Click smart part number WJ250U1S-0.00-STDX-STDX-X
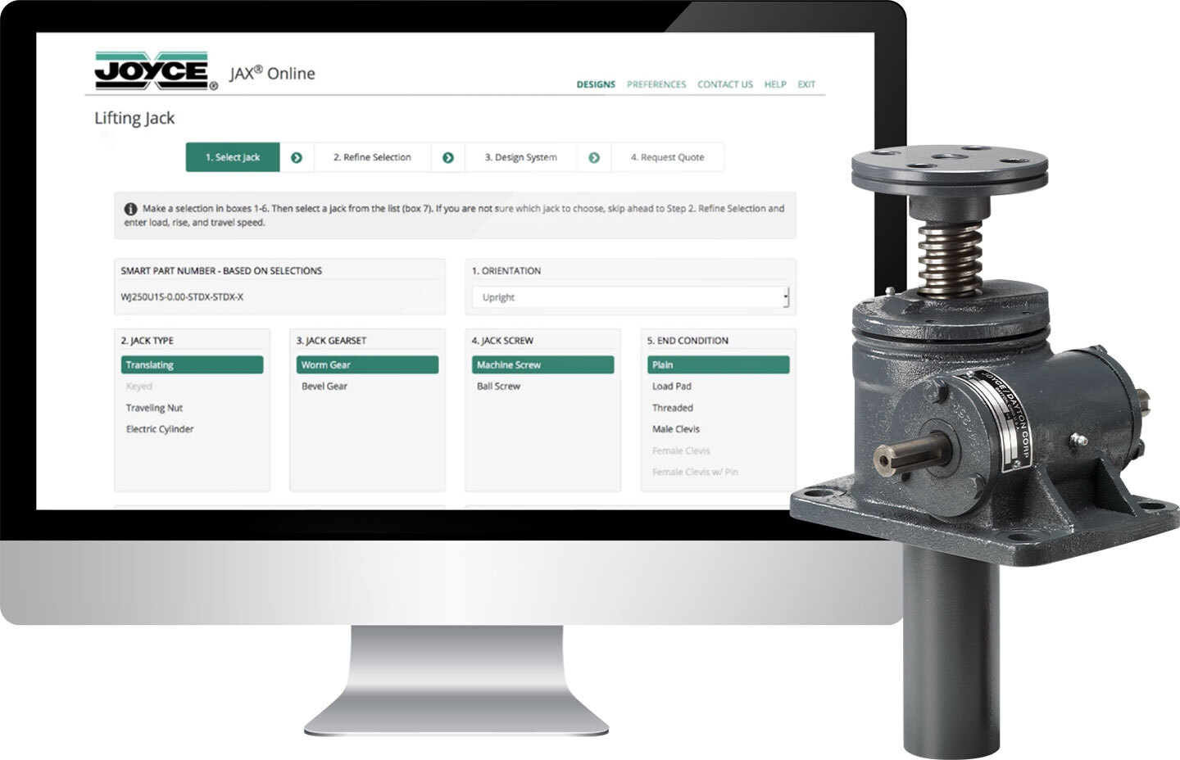1180x760 pixels. click(x=182, y=297)
